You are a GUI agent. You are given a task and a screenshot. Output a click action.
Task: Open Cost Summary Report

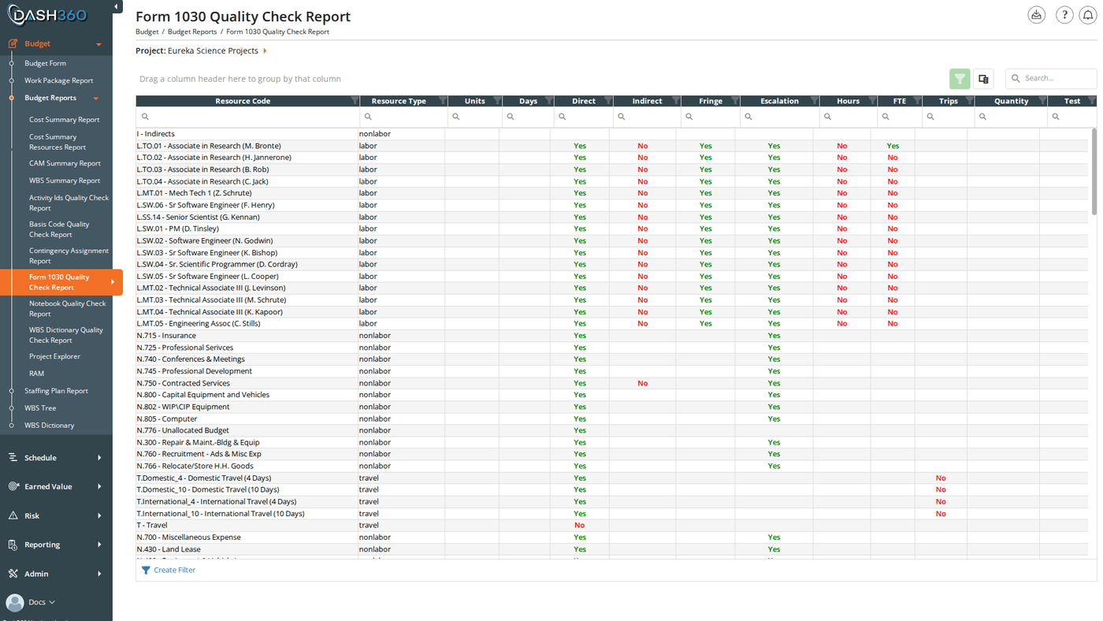tap(65, 120)
